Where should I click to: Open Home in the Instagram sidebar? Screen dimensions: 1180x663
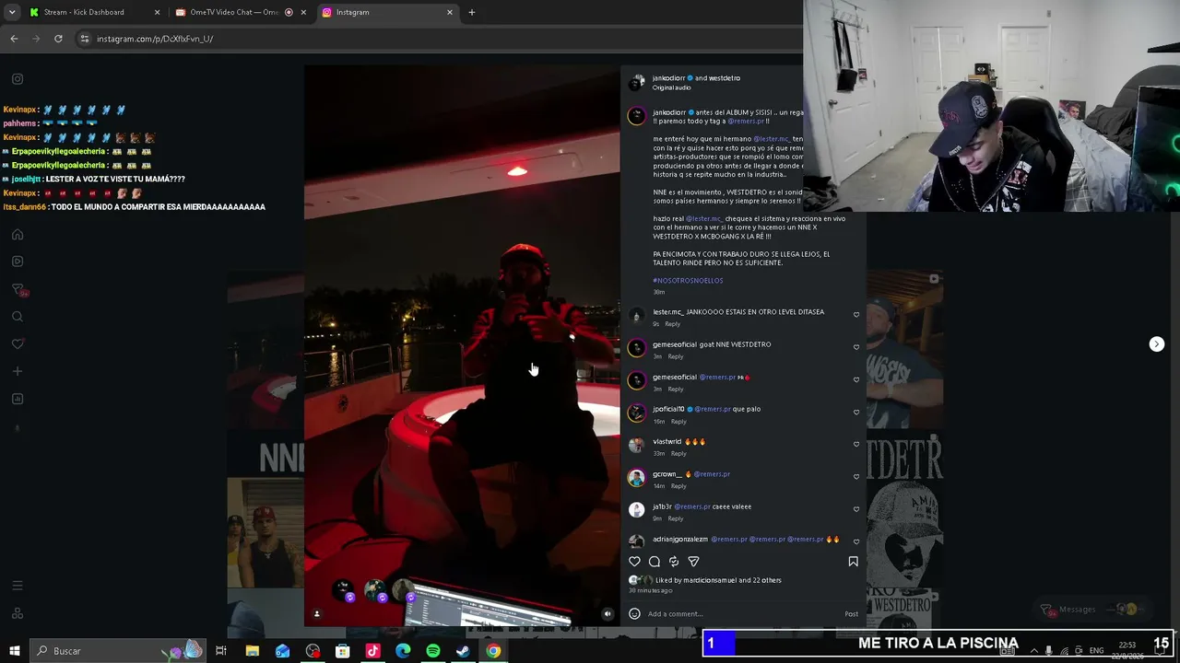[18, 235]
